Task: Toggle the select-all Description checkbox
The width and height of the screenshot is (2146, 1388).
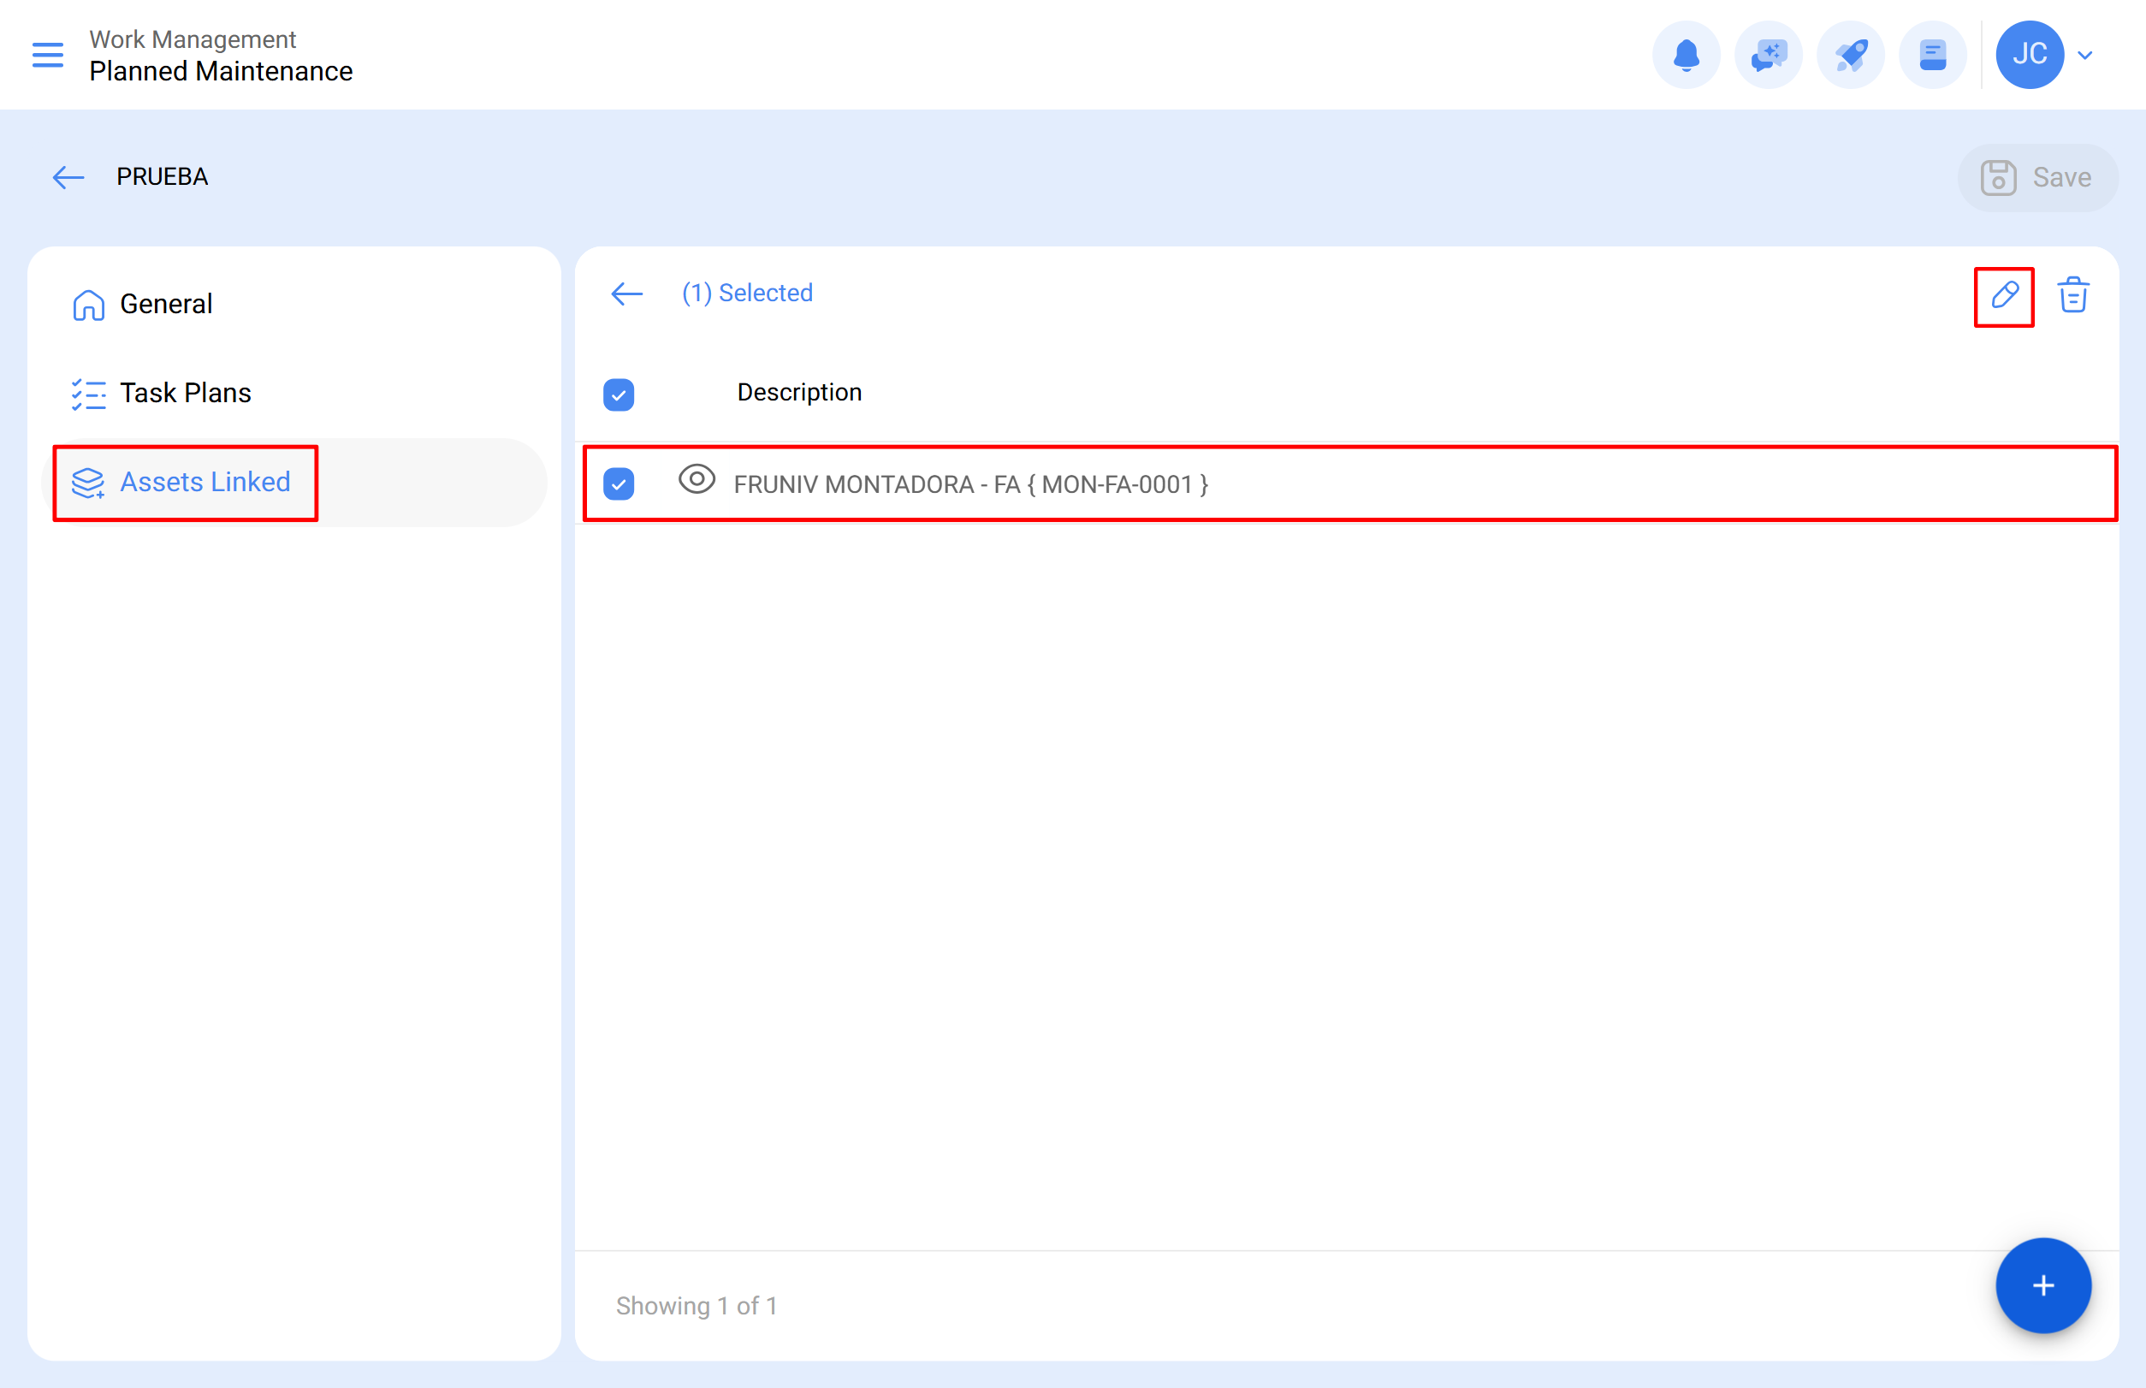Action: click(x=619, y=394)
